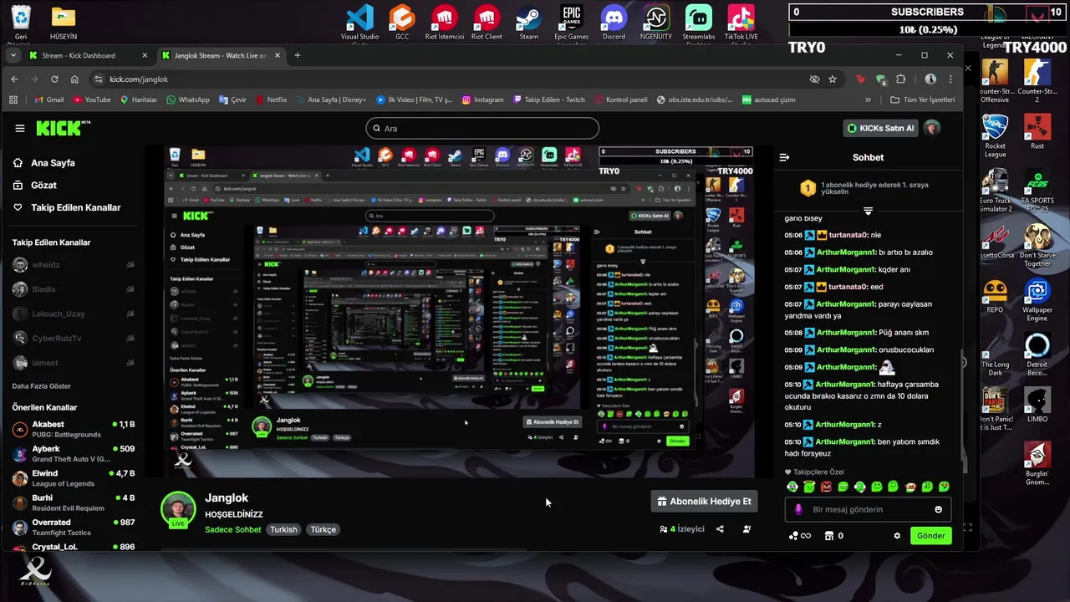1070x602 pixels.
Task: Open wheidz followed channel
Action: coord(74,265)
